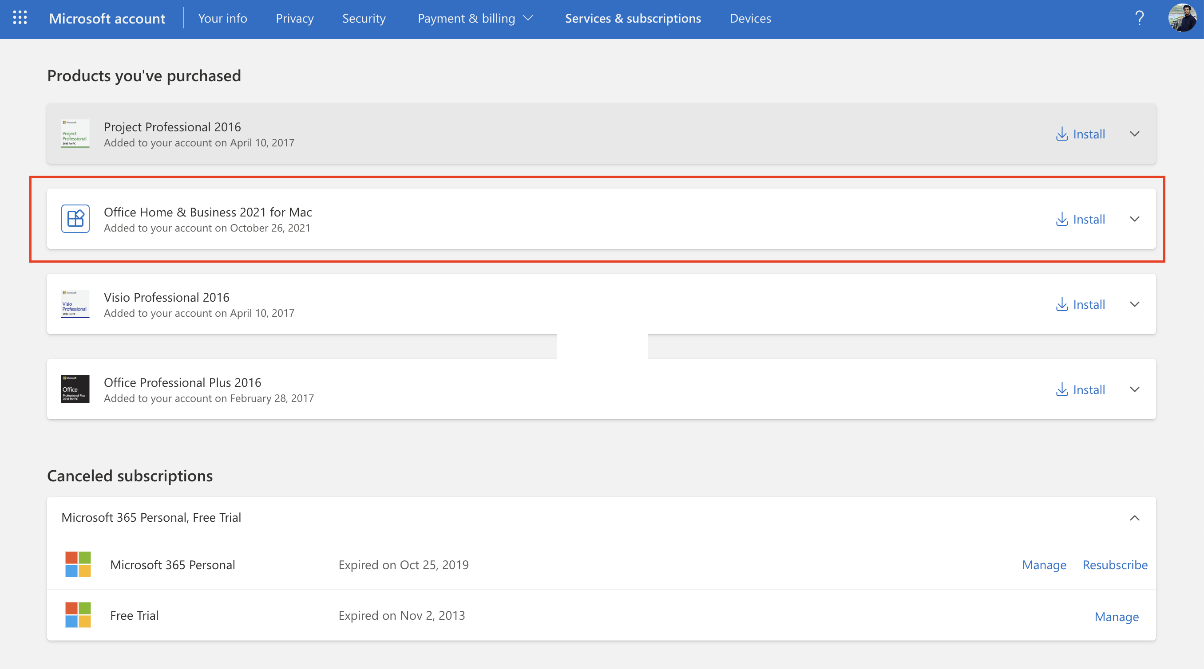Screen dimensions: 1204x669
Task: Click the Office Professional Plus 2016 icon
Action: [75, 389]
